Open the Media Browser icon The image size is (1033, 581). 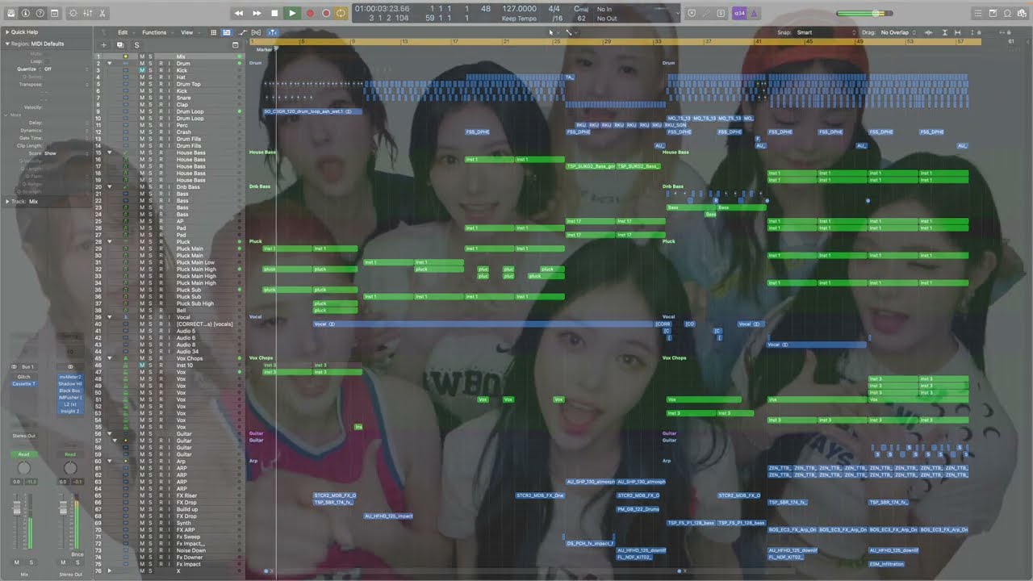(x=1022, y=13)
